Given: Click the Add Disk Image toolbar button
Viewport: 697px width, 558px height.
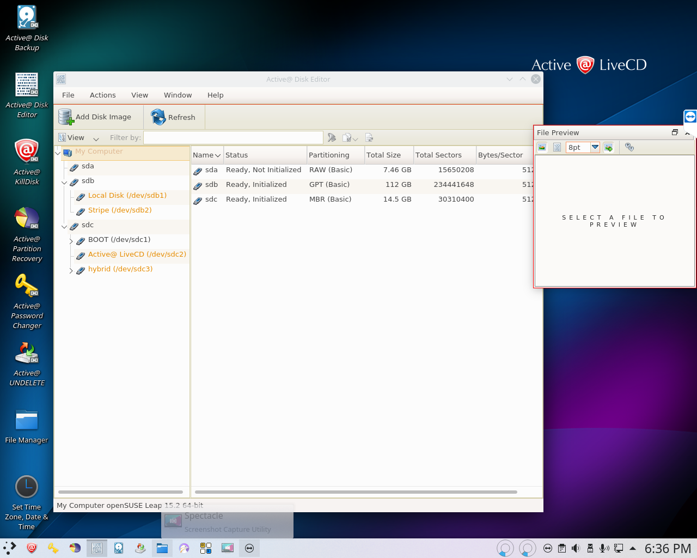Looking at the screenshot, I should tap(96, 117).
